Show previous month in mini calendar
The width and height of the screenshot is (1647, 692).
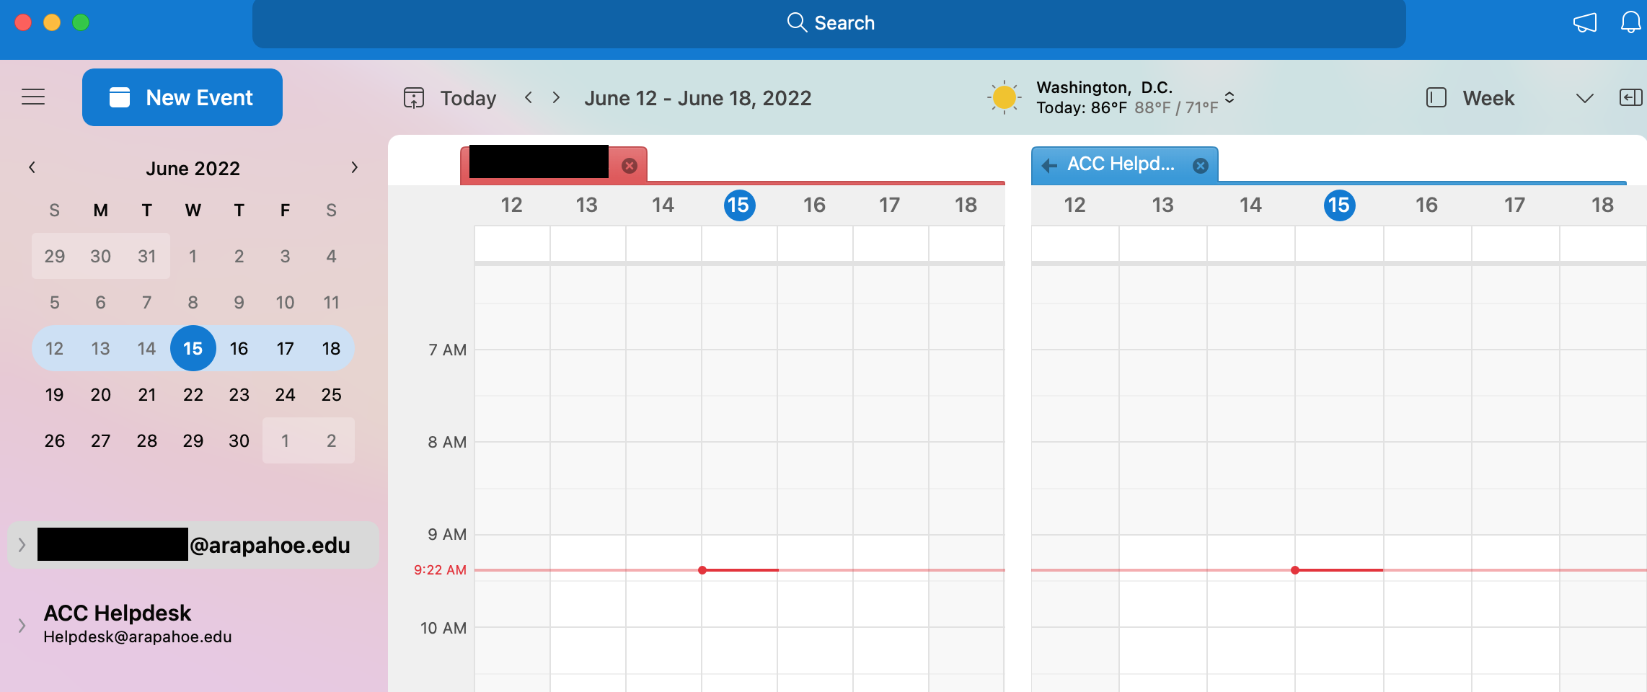click(32, 168)
